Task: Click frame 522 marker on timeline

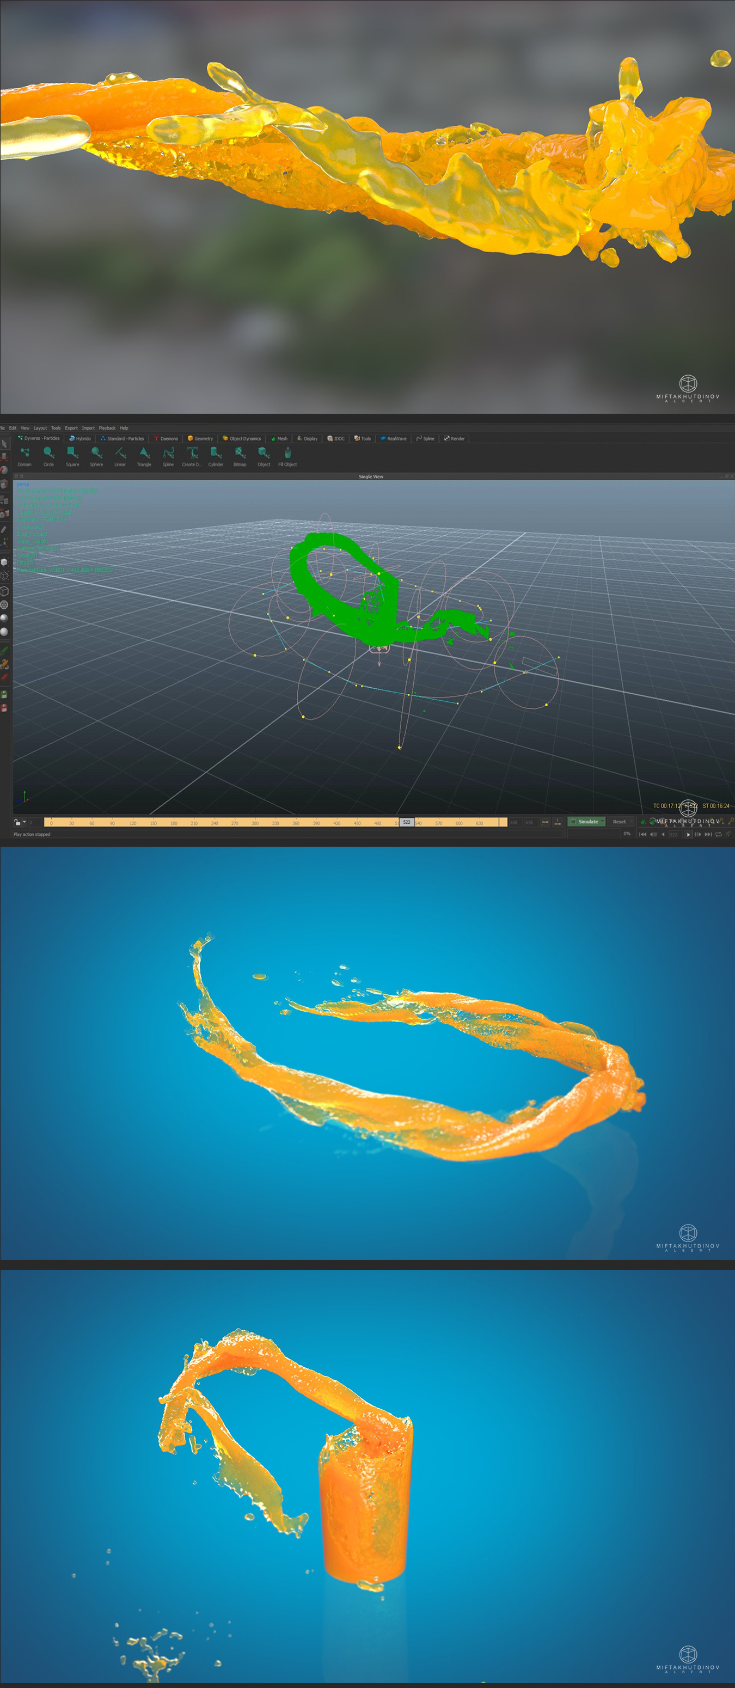Action: pyautogui.click(x=407, y=822)
